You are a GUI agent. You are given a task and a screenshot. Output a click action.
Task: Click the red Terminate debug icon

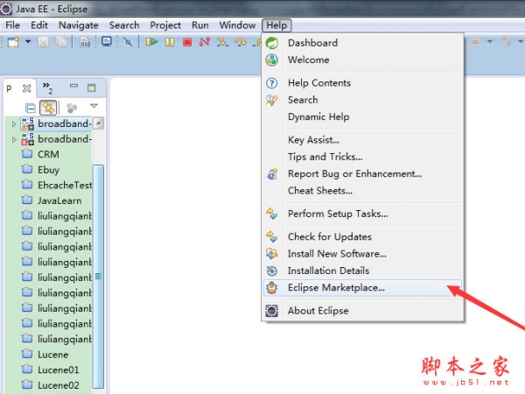[187, 42]
